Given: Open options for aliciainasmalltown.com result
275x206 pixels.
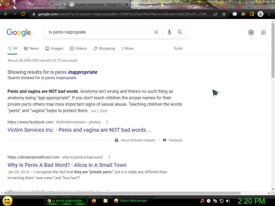Looking at the screenshot, I should click(109, 157).
